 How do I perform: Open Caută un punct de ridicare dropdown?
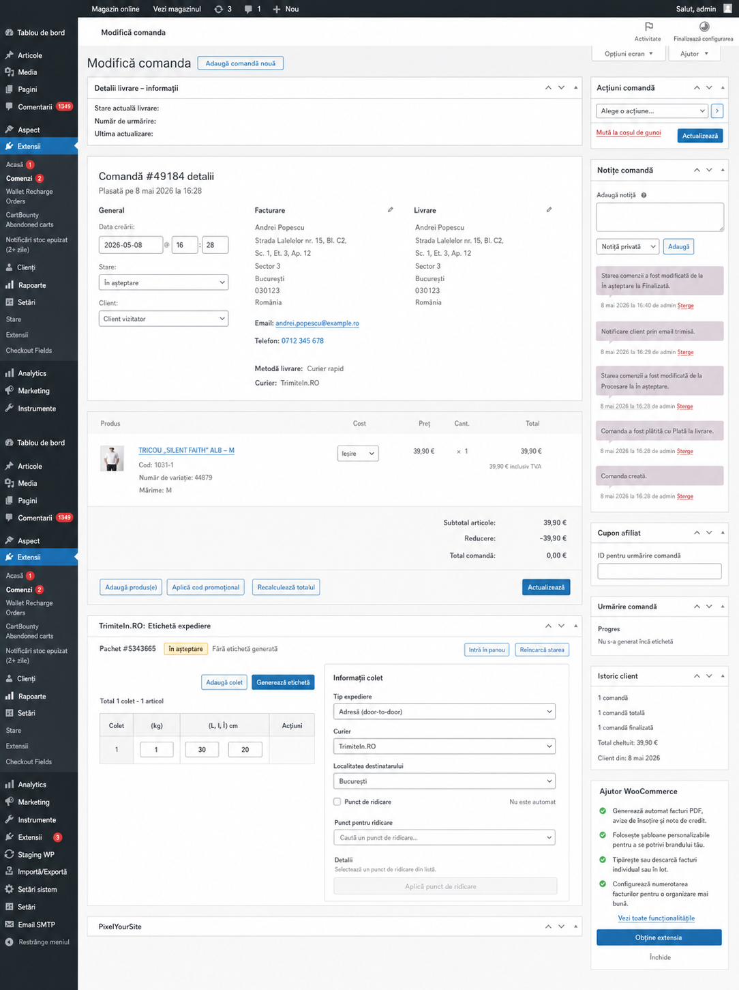[444, 837]
